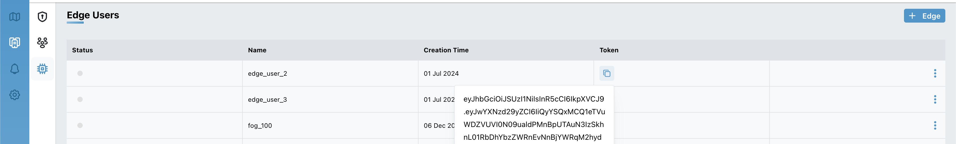Click the fog_100 name cell
Image resolution: width=956 pixels, height=144 pixels.
pyautogui.click(x=260, y=126)
